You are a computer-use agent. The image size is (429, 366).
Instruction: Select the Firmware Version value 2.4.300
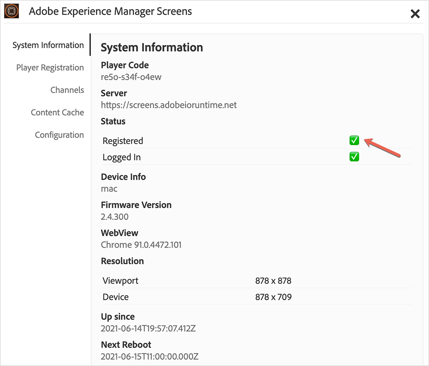coord(115,216)
